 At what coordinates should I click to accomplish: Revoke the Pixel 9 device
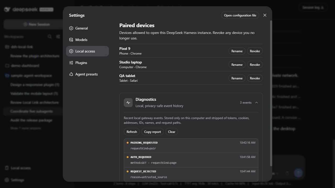pos(255,51)
